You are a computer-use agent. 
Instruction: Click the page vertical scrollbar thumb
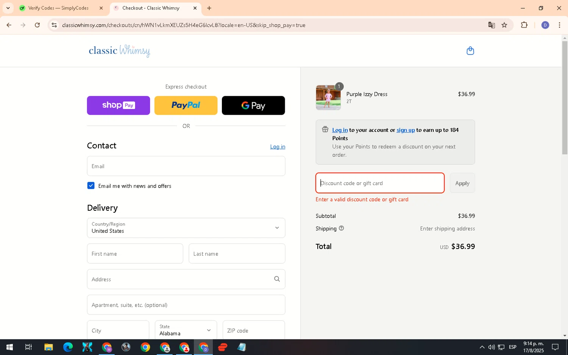click(565, 98)
